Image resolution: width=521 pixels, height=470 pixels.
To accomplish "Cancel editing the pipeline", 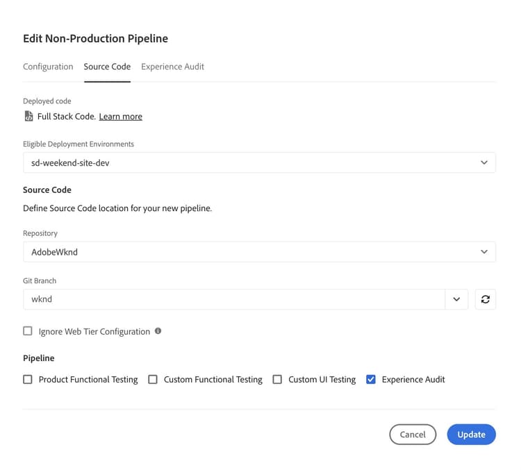I will click(x=413, y=435).
